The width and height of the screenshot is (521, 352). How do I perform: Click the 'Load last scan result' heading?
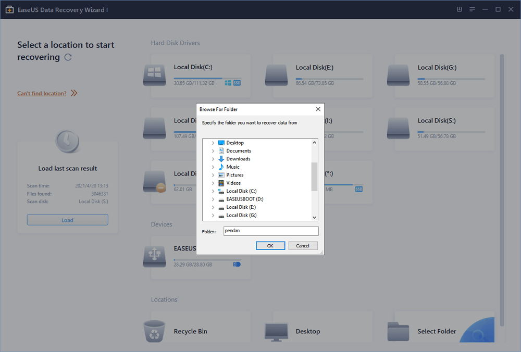click(67, 168)
